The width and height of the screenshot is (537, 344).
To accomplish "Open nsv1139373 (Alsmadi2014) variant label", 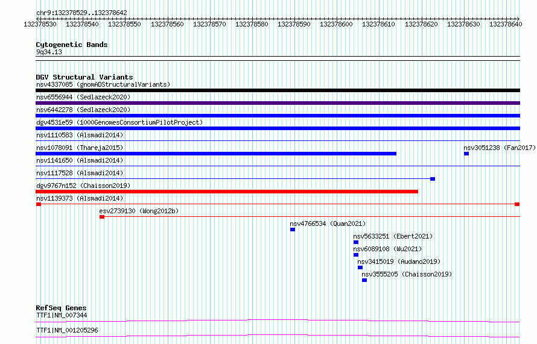I will tap(80, 198).
